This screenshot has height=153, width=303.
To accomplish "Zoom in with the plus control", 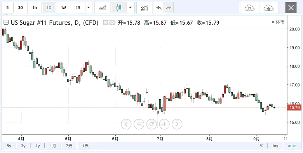I will point(164,124).
